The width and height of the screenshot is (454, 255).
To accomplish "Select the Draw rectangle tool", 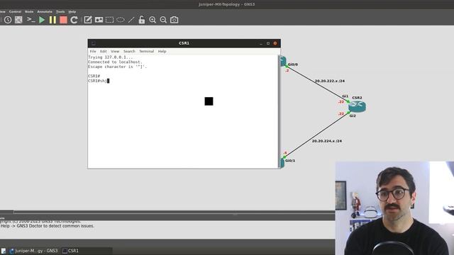I will [x=109, y=20].
